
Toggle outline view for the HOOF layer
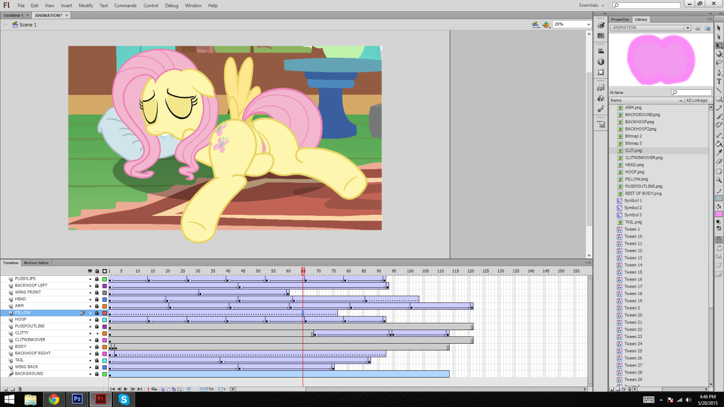point(105,319)
